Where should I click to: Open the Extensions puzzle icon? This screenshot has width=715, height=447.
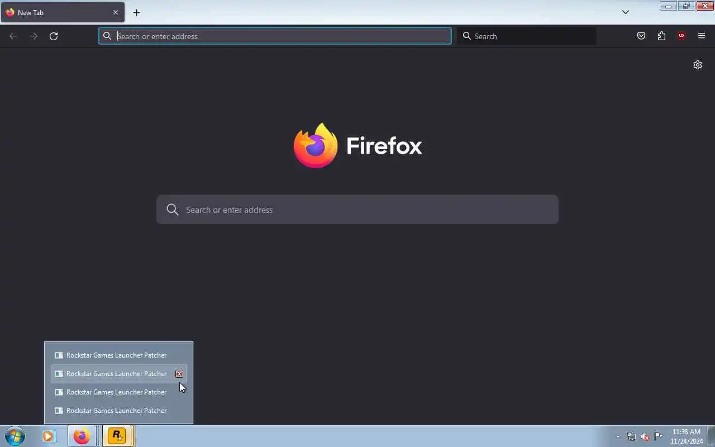[x=661, y=36]
